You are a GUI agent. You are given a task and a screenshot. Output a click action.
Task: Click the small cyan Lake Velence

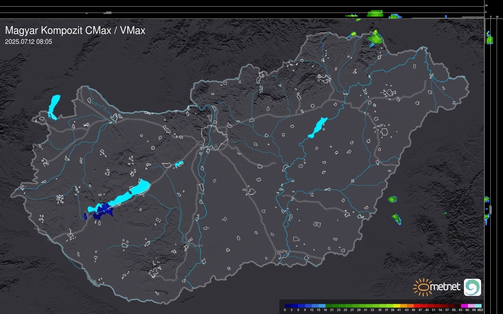pyautogui.click(x=179, y=164)
